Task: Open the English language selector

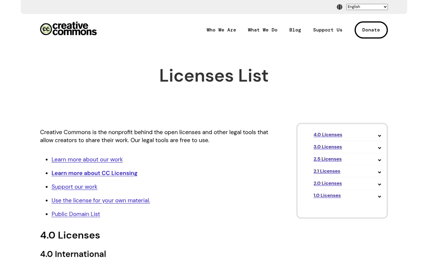Action: pyautogui.click(x=367, y=7)
